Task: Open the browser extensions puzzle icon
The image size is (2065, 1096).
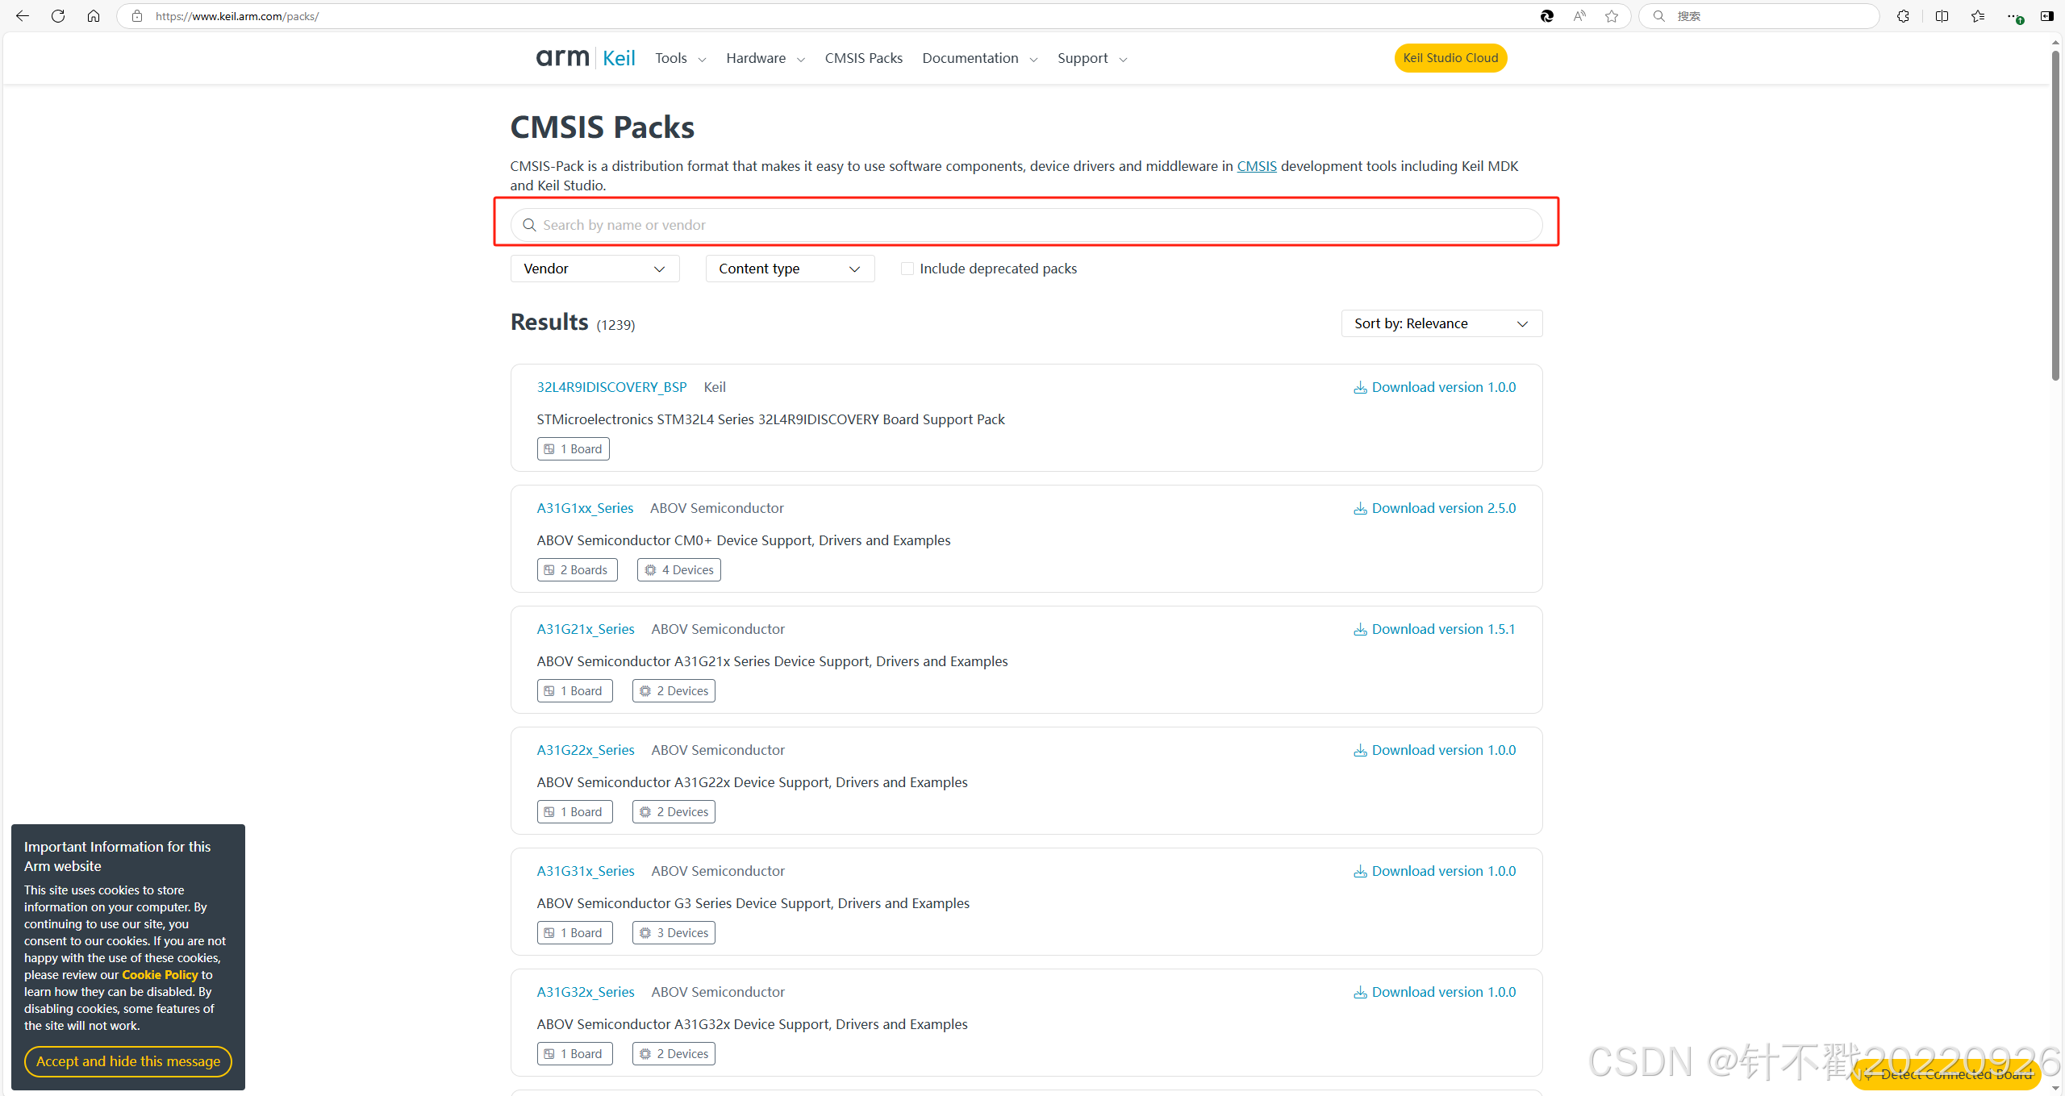Action: pyautogui.click(x=1903, y=16)
